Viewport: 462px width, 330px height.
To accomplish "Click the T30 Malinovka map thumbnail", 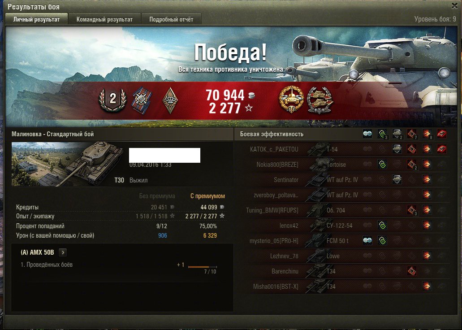I will click(x=68, y=164).
